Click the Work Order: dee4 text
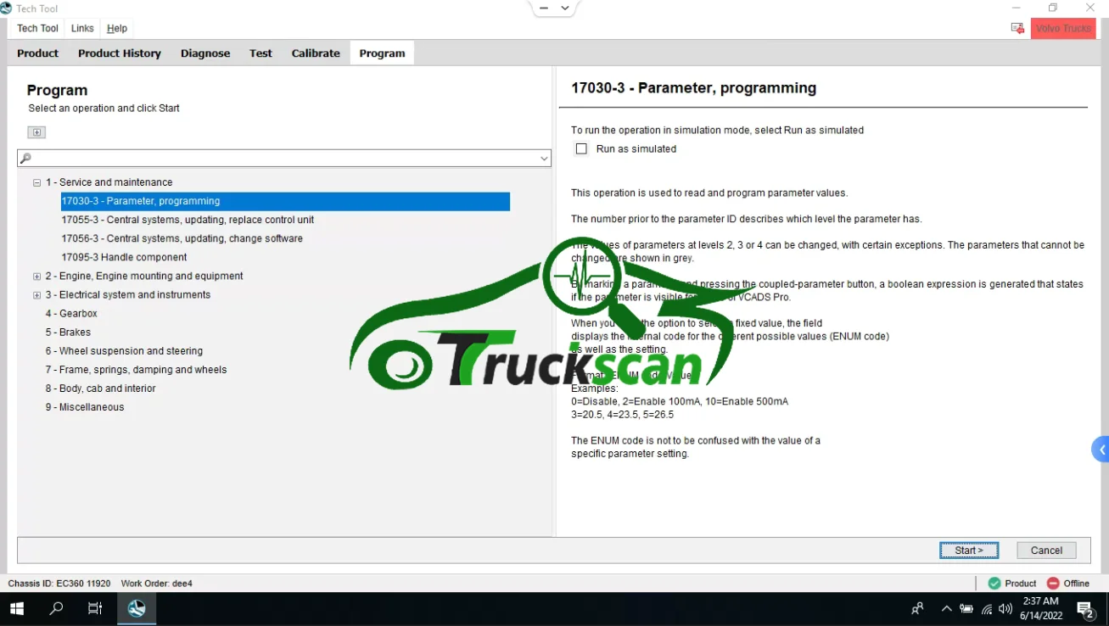The width and height of the screenshot is (1109, 626). [157, 584]
